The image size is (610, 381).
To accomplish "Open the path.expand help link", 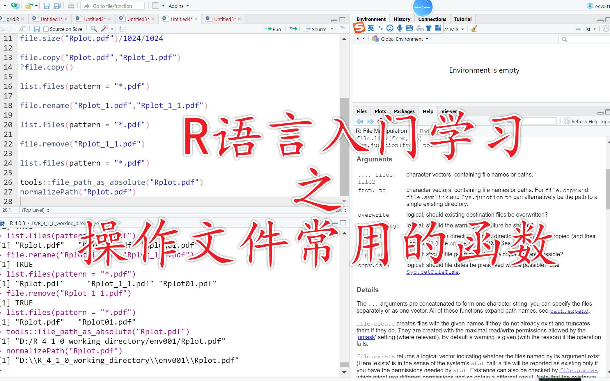I will tap(569, 311).
